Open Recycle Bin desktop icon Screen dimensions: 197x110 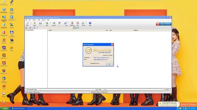click(4, 26)
